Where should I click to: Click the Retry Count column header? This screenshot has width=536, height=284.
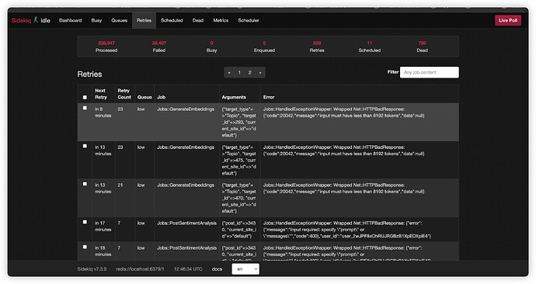point(124,94)
